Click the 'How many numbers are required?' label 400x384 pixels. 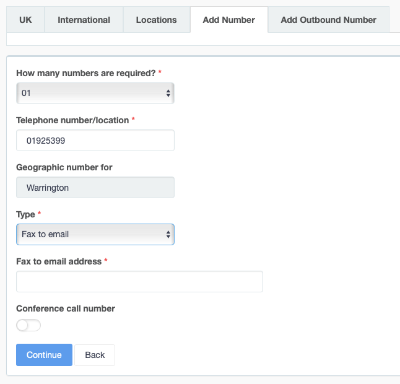tap(85, 73)
